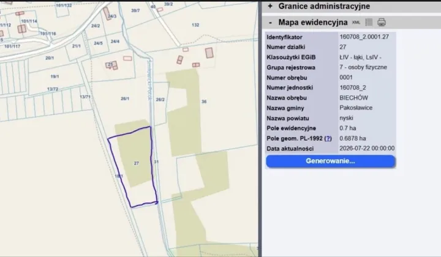Click the ŁIV - łąki, LsIV - value
The height and width of the screenshot is (257, 441).
[360, 58]
